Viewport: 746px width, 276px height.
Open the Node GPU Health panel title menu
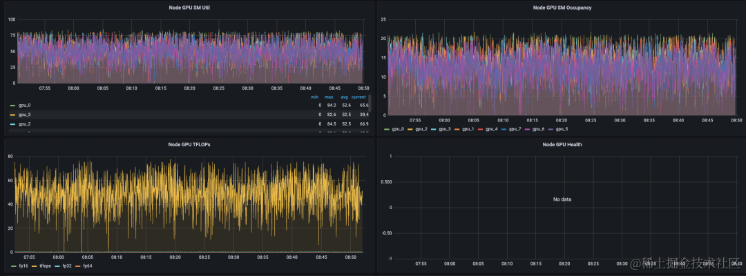point(562,144)
